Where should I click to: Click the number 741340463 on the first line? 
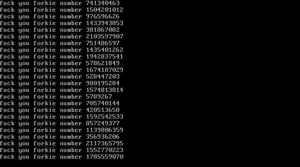tap(103, 3)
